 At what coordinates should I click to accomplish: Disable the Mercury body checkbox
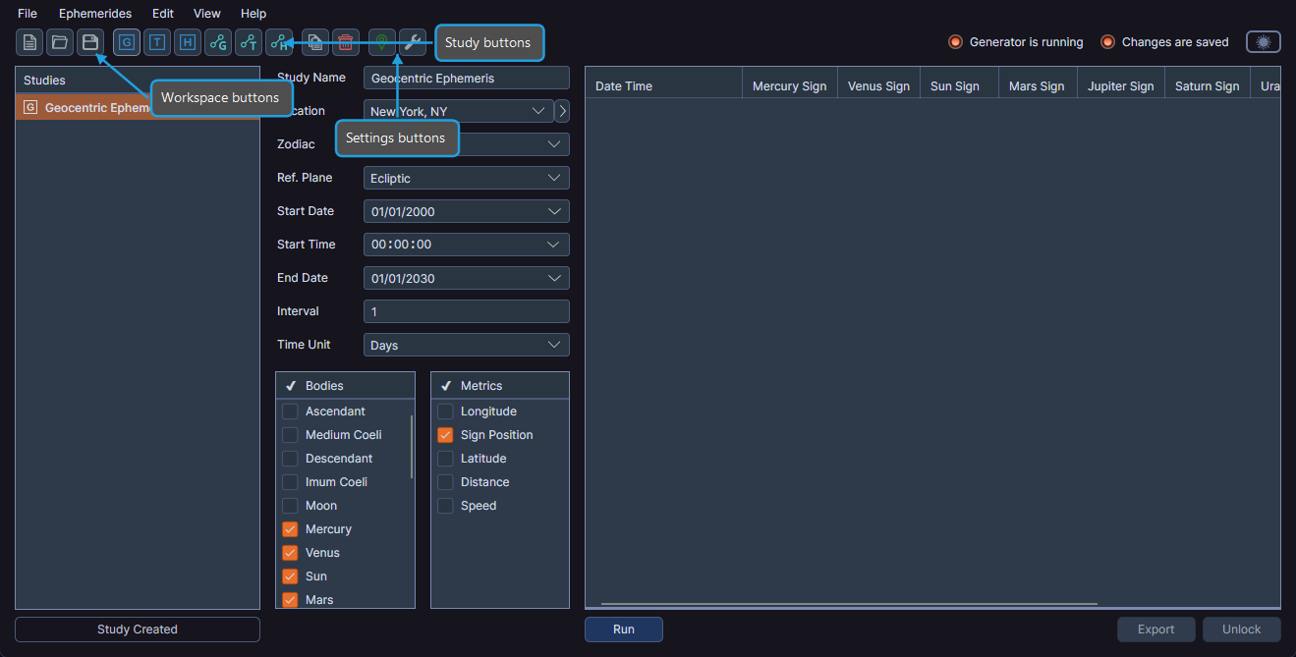coord(290,528)
